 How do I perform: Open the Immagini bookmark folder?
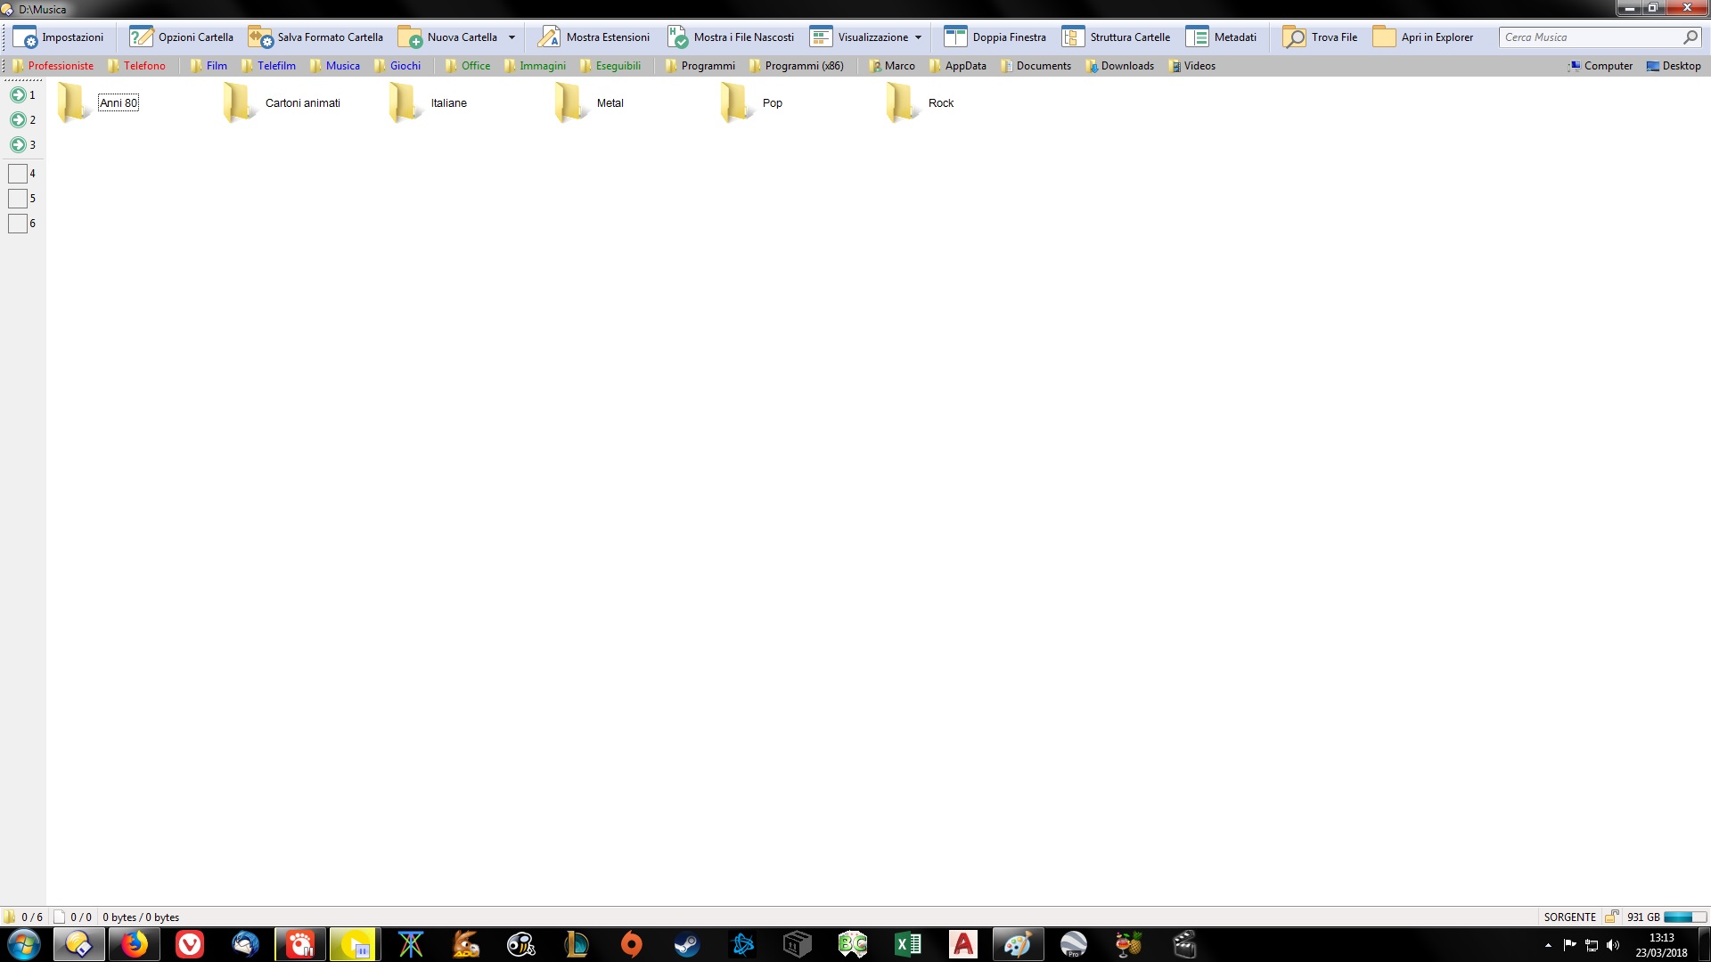coord(535,66)
